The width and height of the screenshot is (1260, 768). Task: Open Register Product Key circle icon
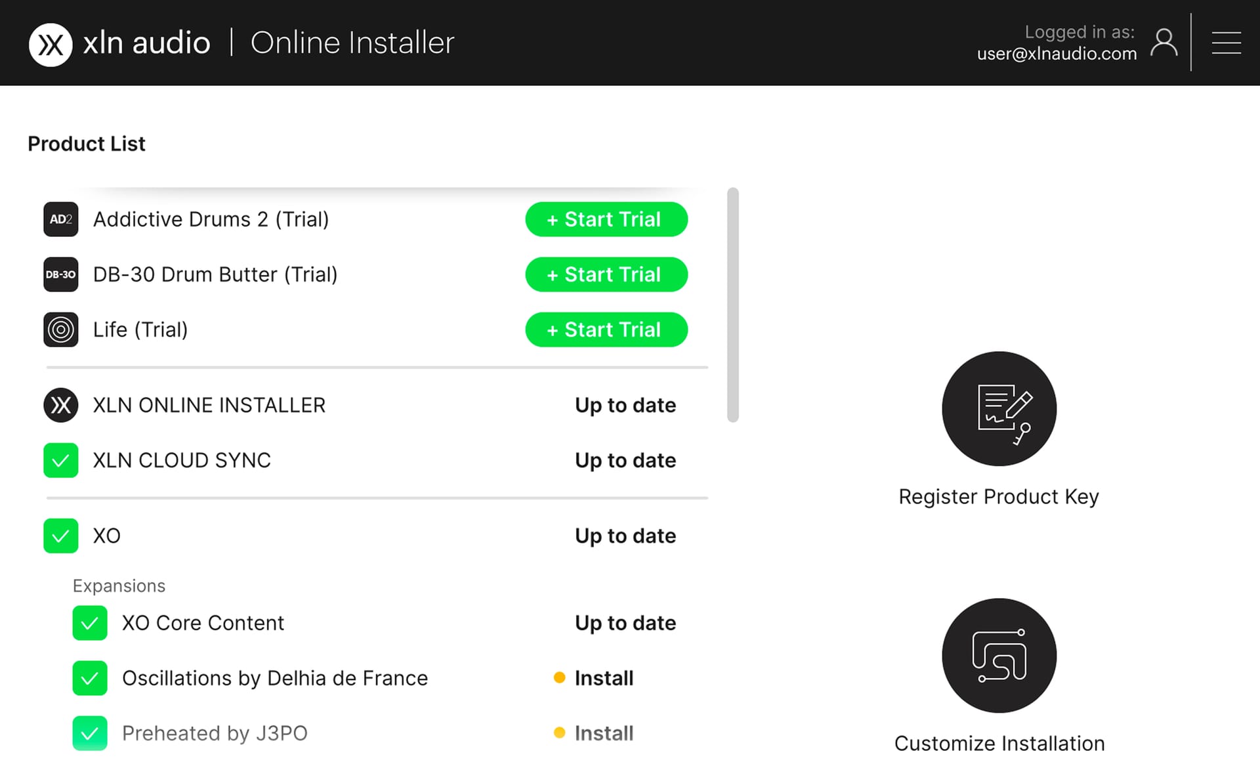click(999, 408)
